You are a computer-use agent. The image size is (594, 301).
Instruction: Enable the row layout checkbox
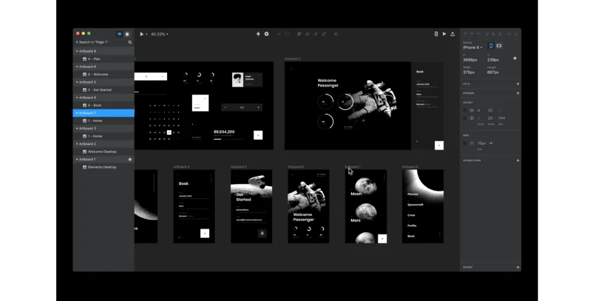pyautogui.click(x=465, y=118)
